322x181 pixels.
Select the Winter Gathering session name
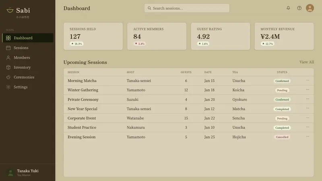83,90
